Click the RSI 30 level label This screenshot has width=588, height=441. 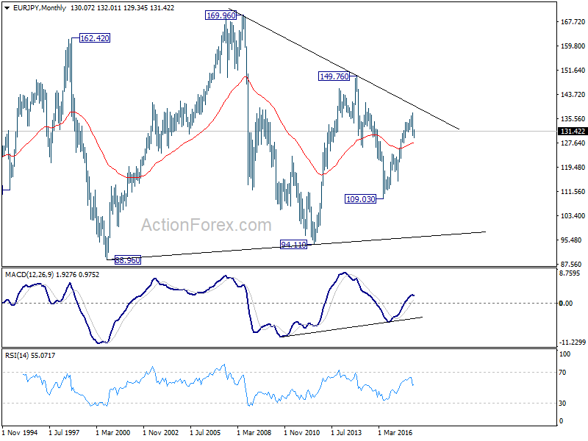(562, 403)
